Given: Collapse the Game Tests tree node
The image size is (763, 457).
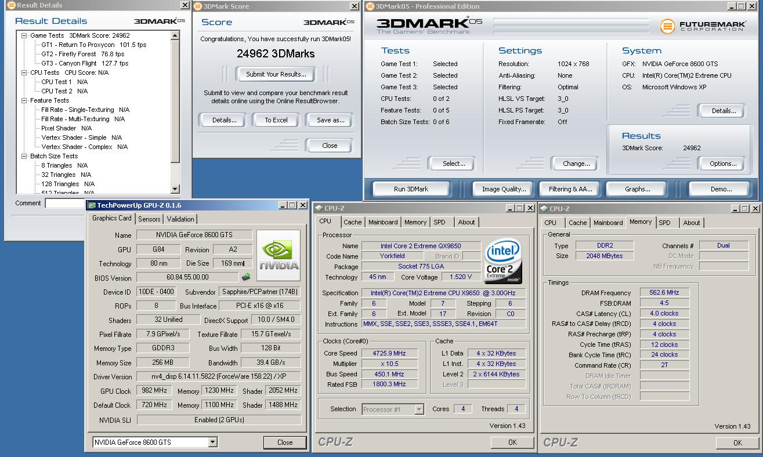Looking at the screenshot, I should 24,35.
